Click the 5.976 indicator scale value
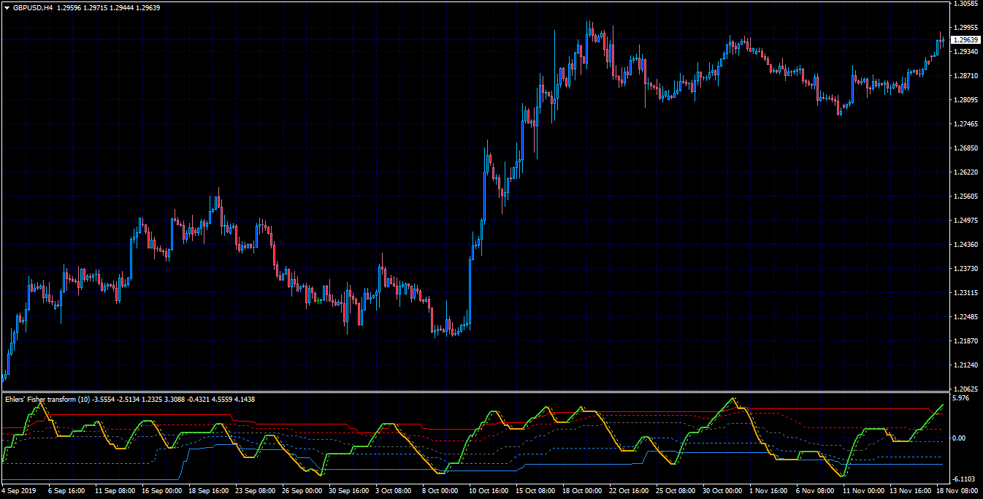This screenshot has width=983, height=499. coord(961,399)
